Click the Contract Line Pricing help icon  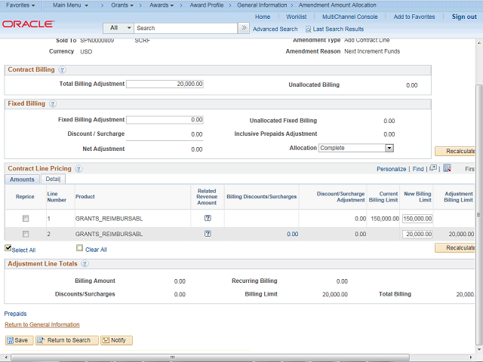(x=78, y=169)
